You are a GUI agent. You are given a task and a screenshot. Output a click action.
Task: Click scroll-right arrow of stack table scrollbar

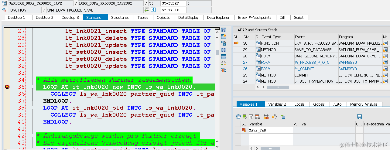tap(264, 87)
